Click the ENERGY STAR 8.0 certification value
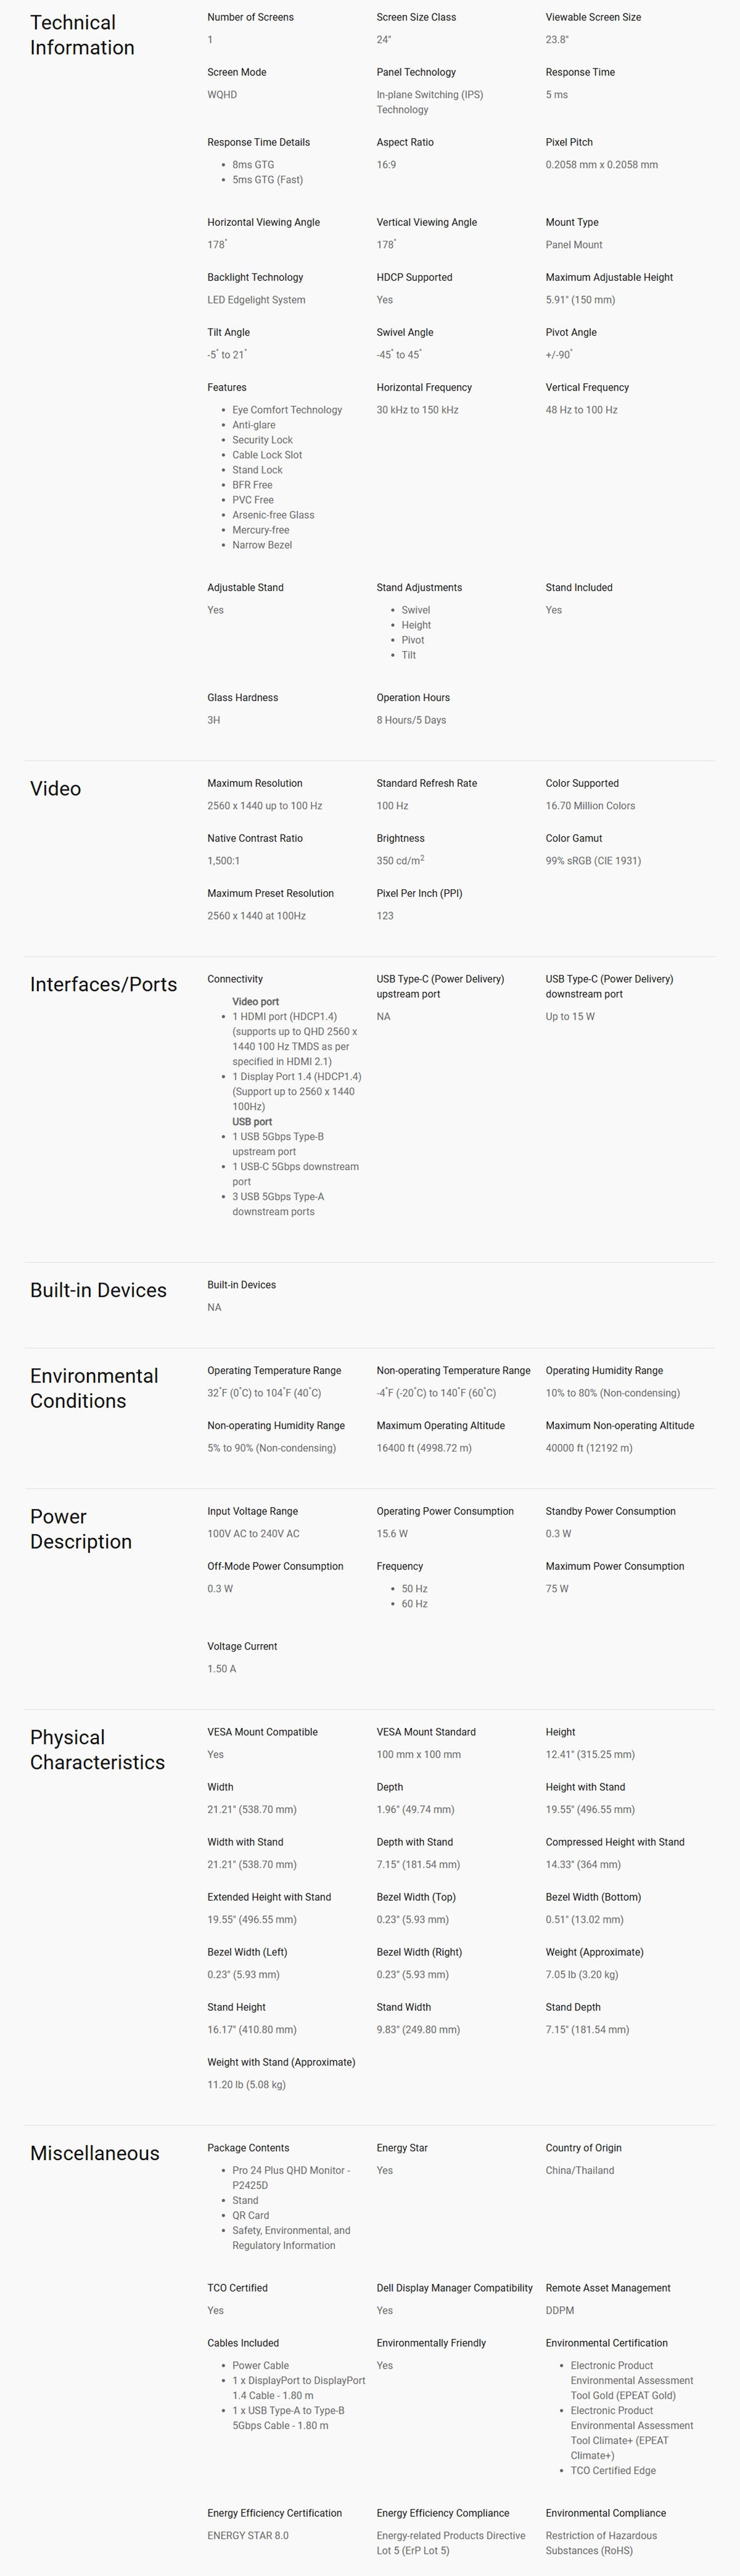 coord(248,2535)
